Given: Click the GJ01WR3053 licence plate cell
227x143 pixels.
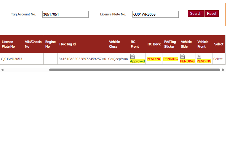Looking at the screenshot, I should (12, 59).
